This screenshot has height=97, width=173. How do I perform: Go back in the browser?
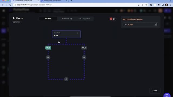[3, 5]
